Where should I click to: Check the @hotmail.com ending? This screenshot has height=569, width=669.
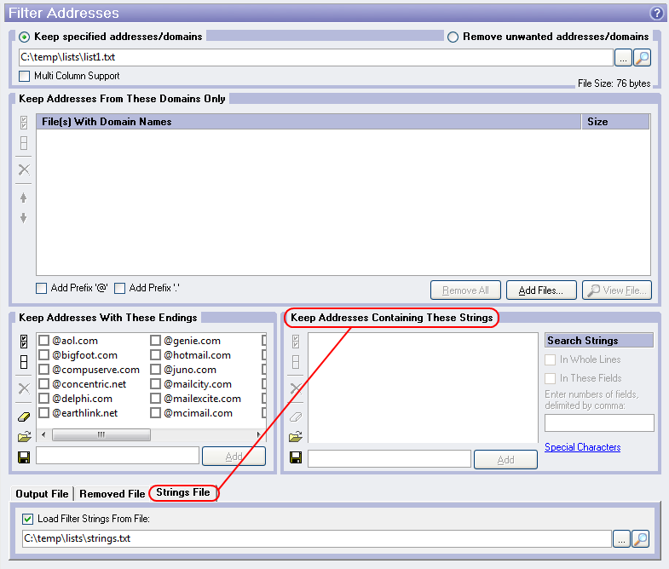pos(156,355)
